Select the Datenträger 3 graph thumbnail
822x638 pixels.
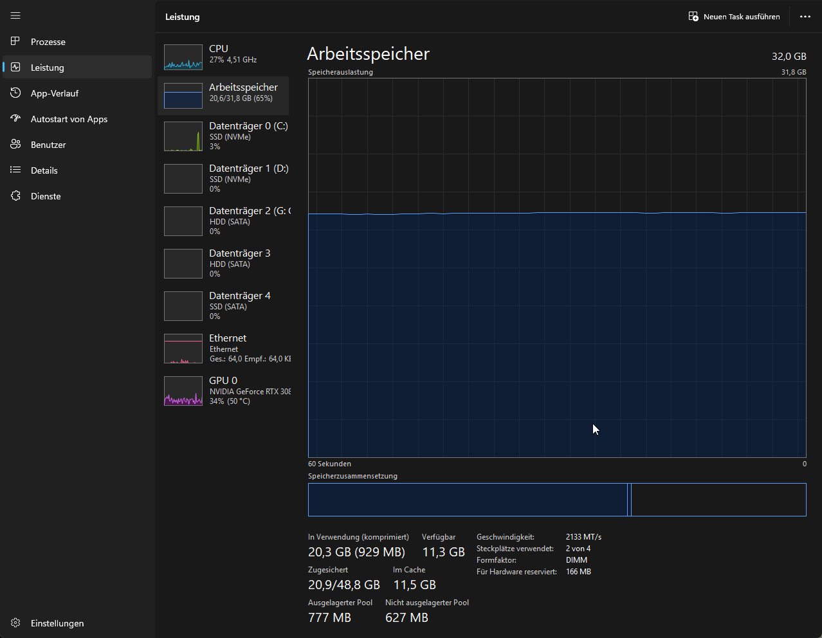(x=183, y=264)
